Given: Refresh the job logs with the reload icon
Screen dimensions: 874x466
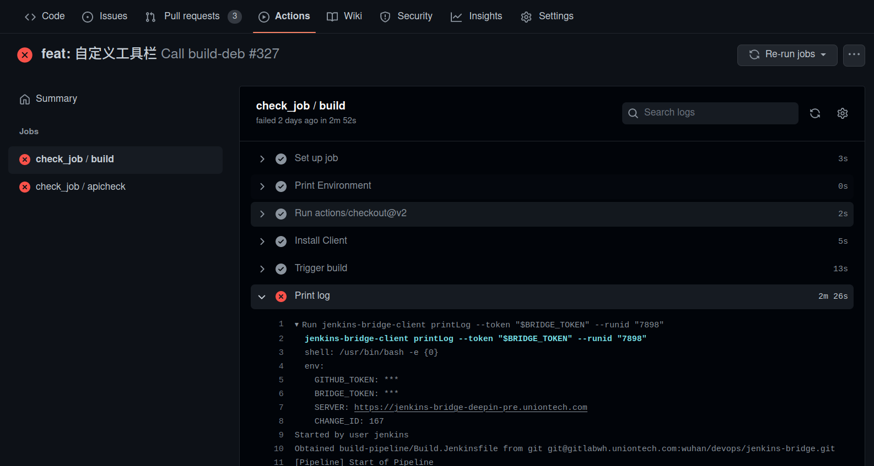Looking at the screenshot, I should tap(815, 113).
